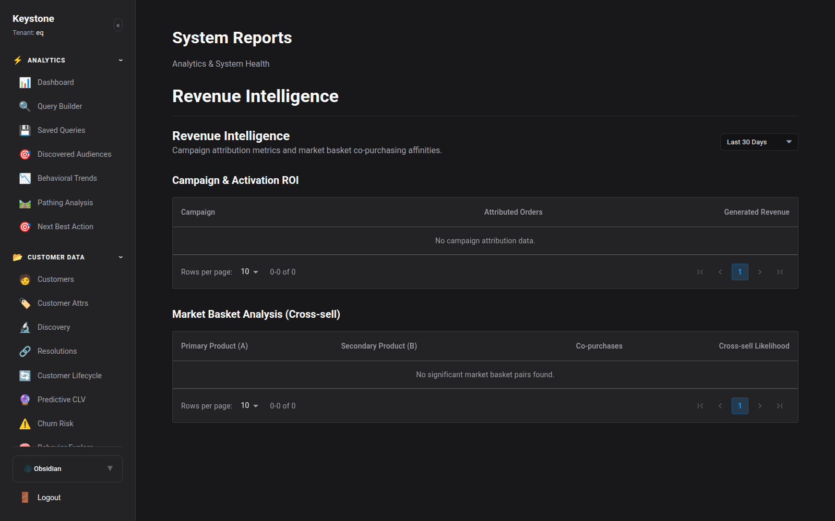Click the Attributed Orders column header

click(513, 212)
